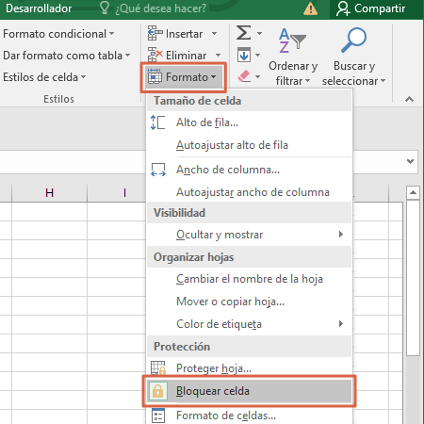This screenshot has width=424, height=424.
Task: Click the Ancho de columna icon
Action: pos(158,170)
